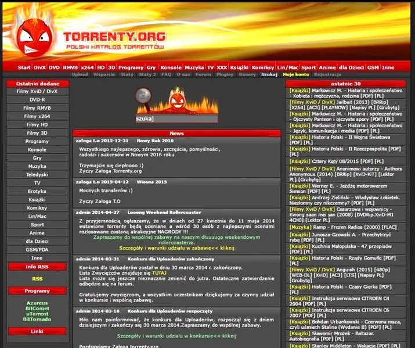Image resolution: width=415 pixels, height=348 pixels.
Task: Choose GSM/PDA in the left sidebar
Action: (x=37, y=250)
